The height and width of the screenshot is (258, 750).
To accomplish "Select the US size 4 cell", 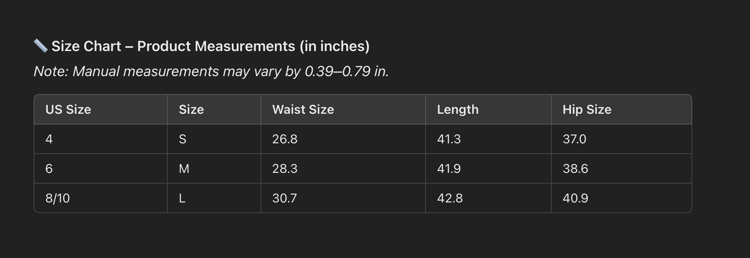I will [49, 139].
